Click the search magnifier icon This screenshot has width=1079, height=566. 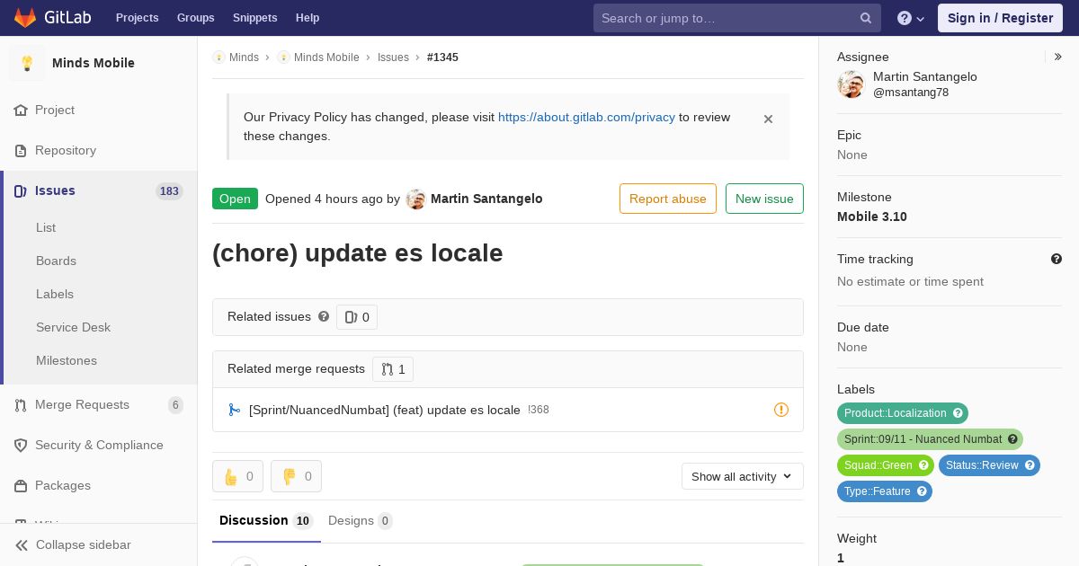(x=866, y=18)
